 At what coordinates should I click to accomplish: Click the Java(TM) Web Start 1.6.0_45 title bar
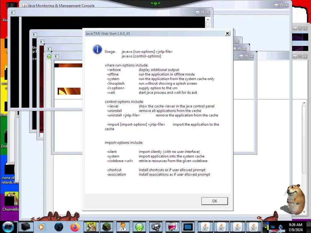click(158, 33)
